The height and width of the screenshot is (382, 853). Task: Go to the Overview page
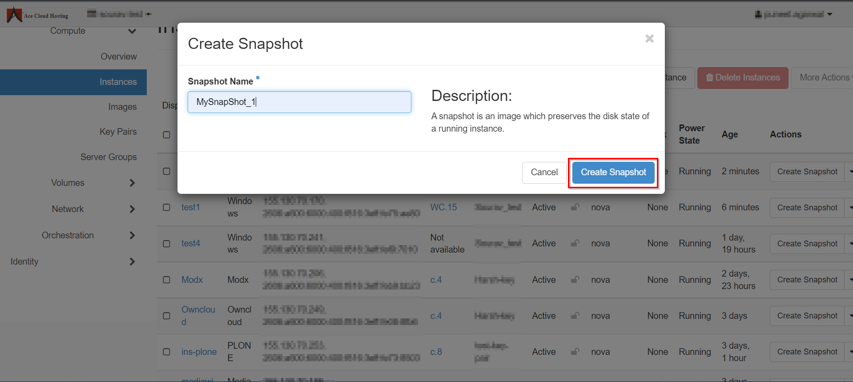(118, 56)
